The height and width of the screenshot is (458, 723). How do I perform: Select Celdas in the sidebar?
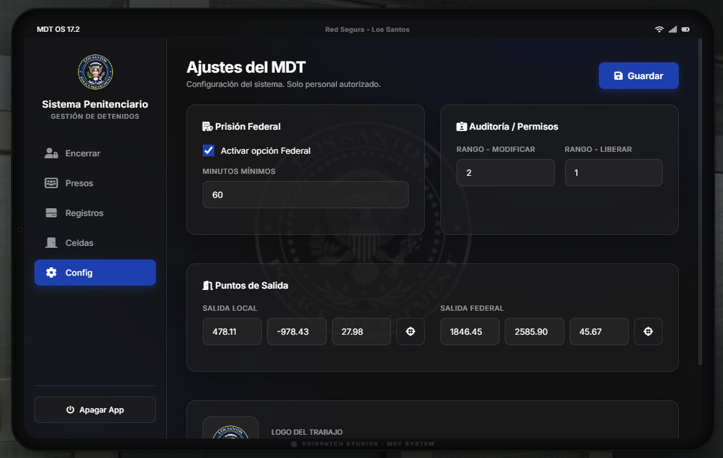(95, 243)
